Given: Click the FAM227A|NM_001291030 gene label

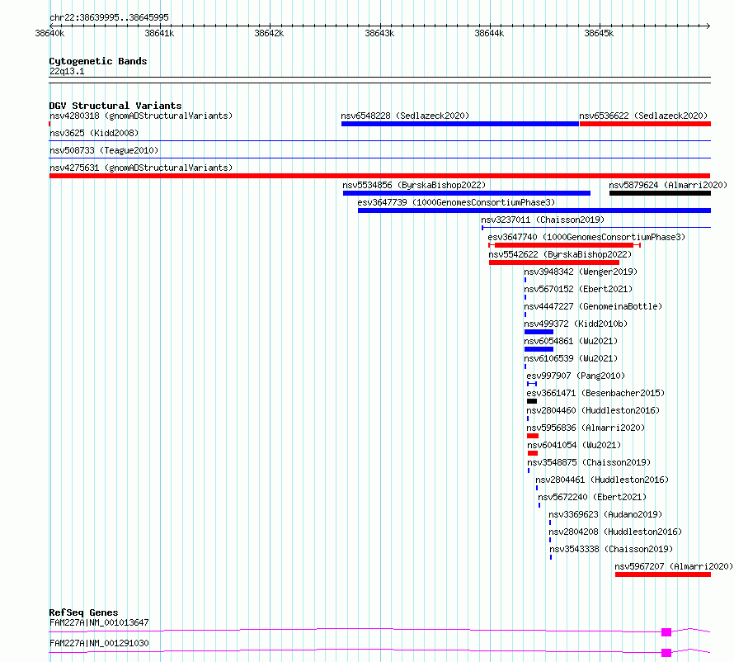Looking at the screenshot, I should (99, 643).
